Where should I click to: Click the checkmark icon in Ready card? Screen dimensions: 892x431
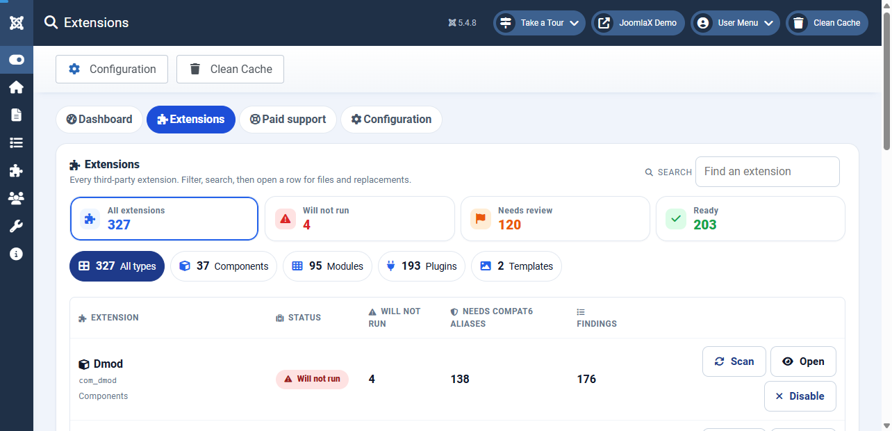[676, 219]
